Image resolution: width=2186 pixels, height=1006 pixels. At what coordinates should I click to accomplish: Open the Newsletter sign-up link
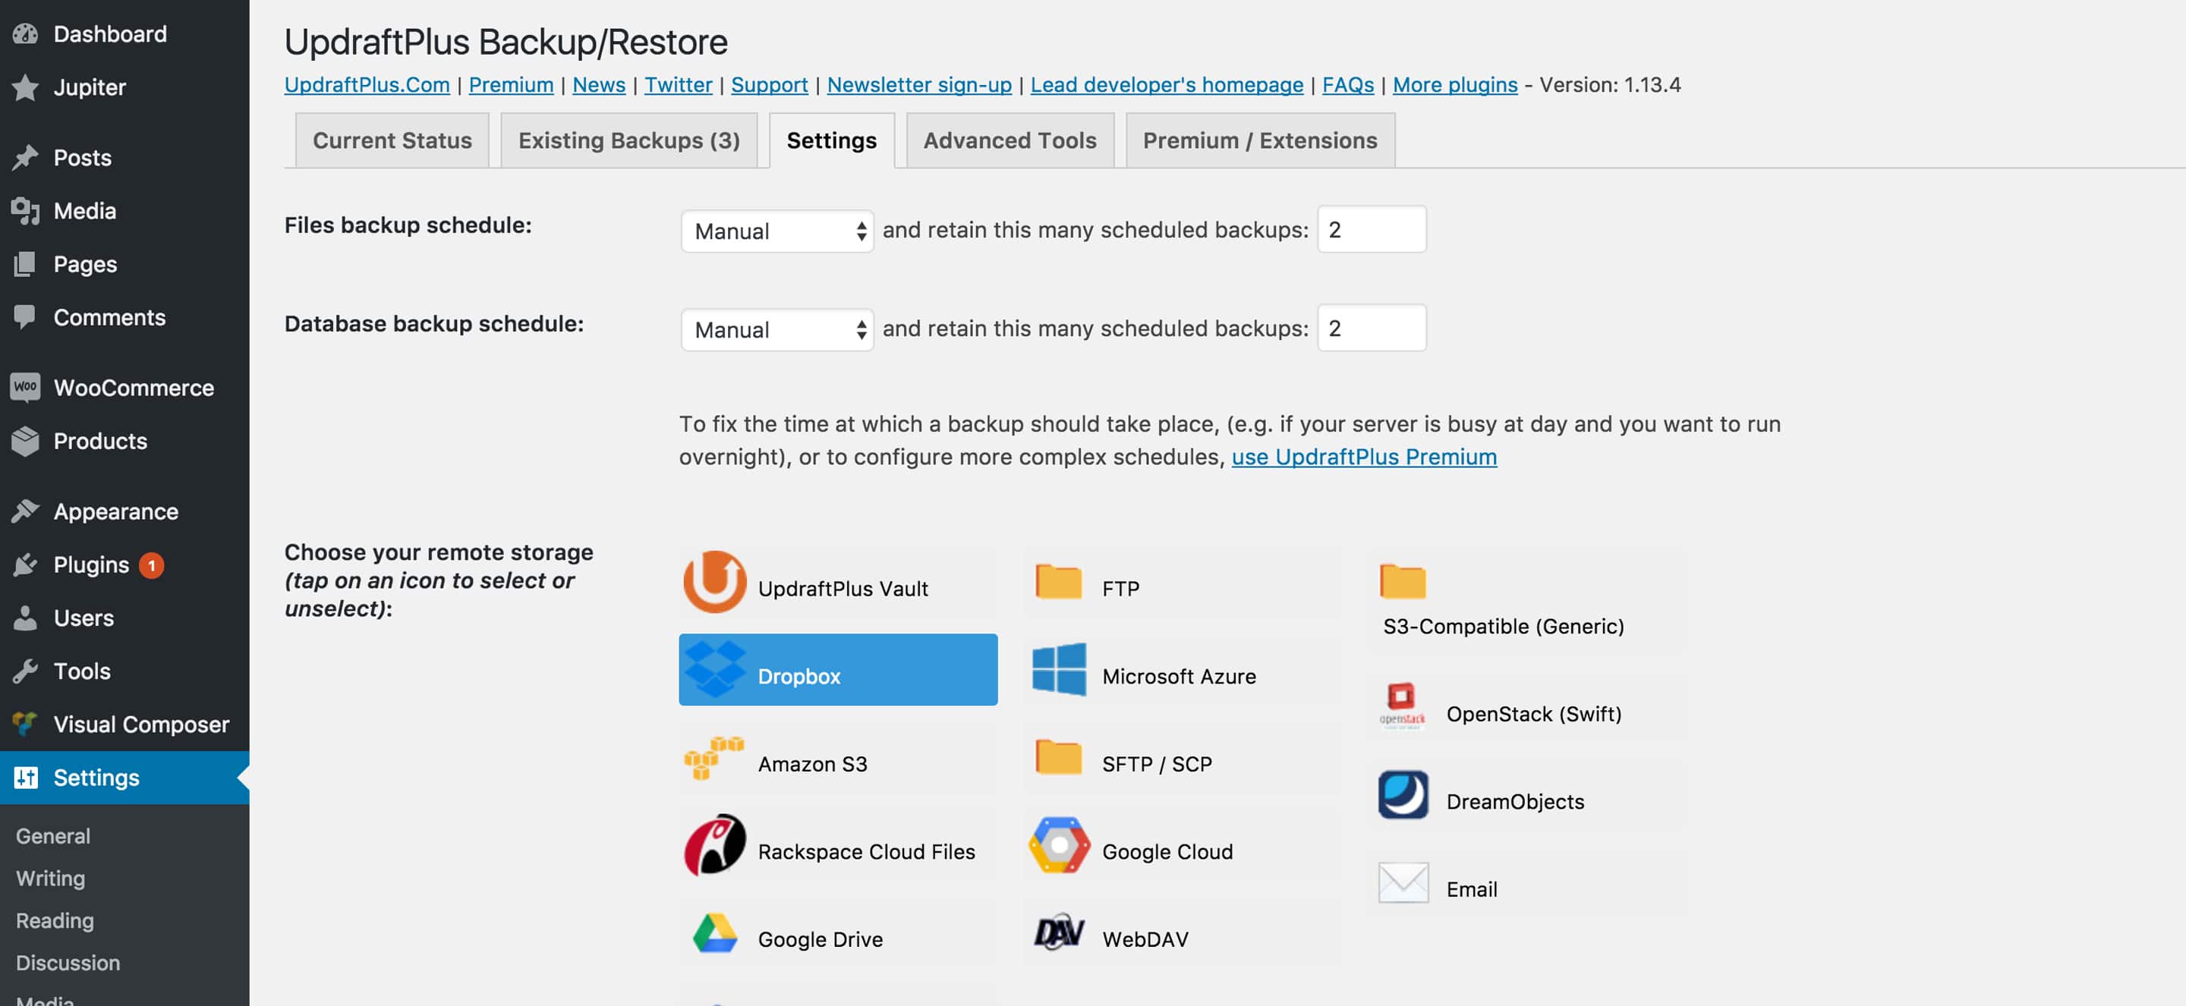pos(919,85)
